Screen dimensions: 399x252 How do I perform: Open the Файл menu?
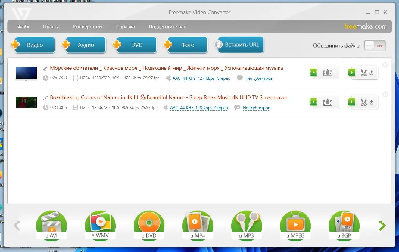click(x=23, y=27)
